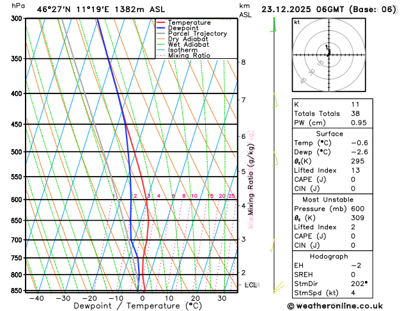
Task: Click the PW value '0.95'
Action: 359,123
